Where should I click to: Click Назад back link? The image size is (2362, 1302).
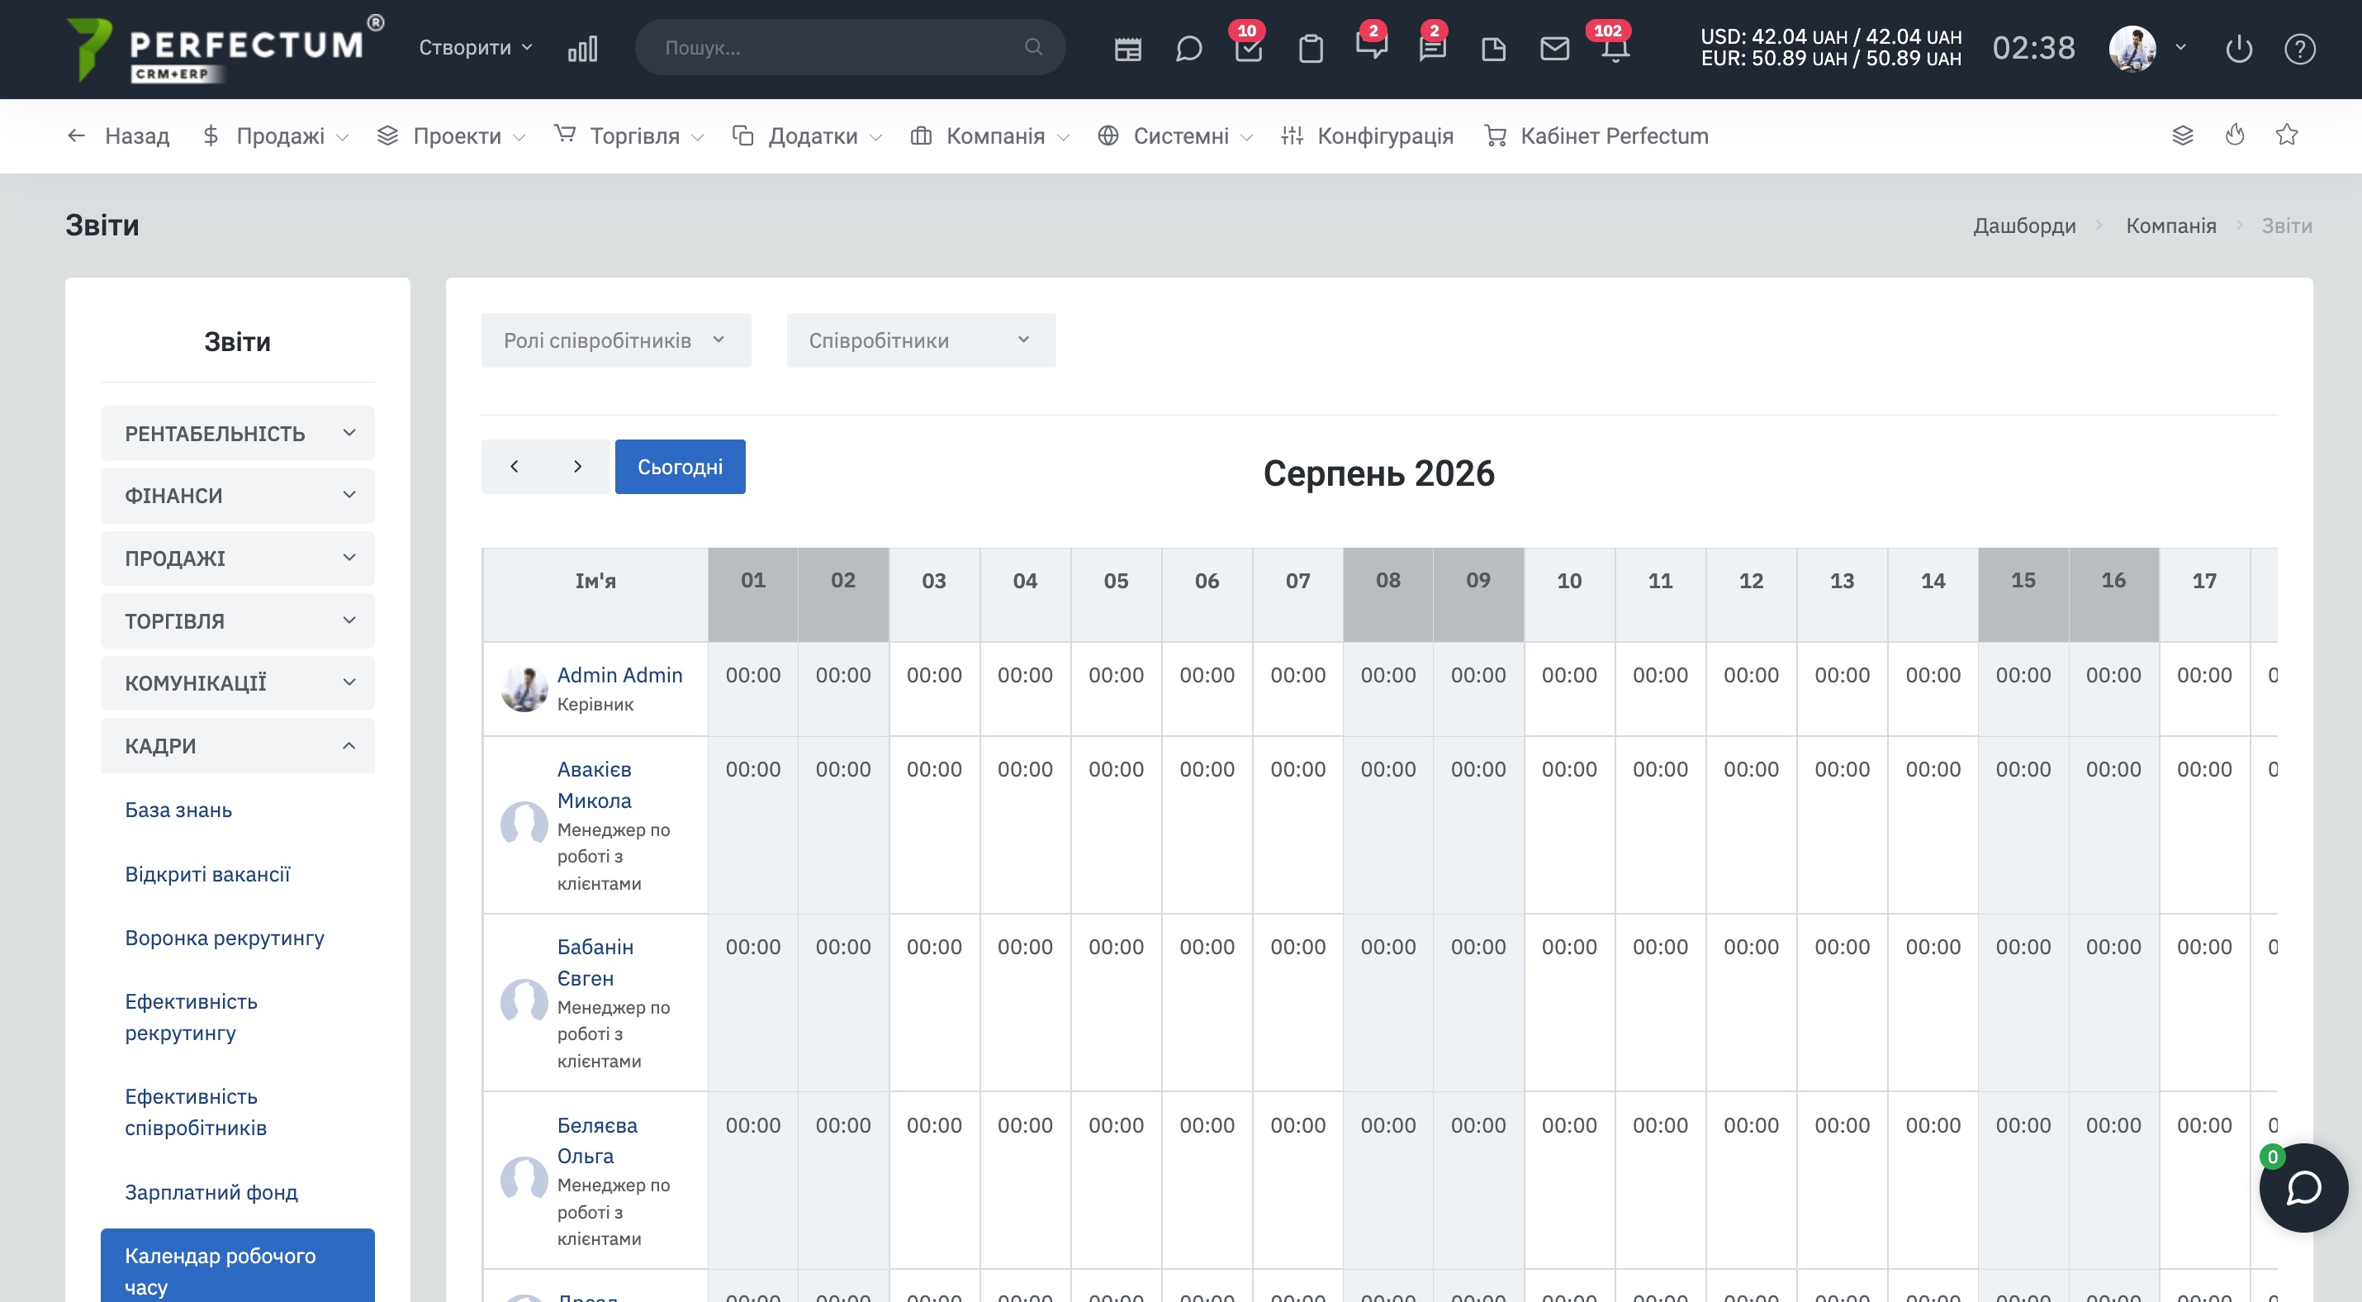(118, 135)
